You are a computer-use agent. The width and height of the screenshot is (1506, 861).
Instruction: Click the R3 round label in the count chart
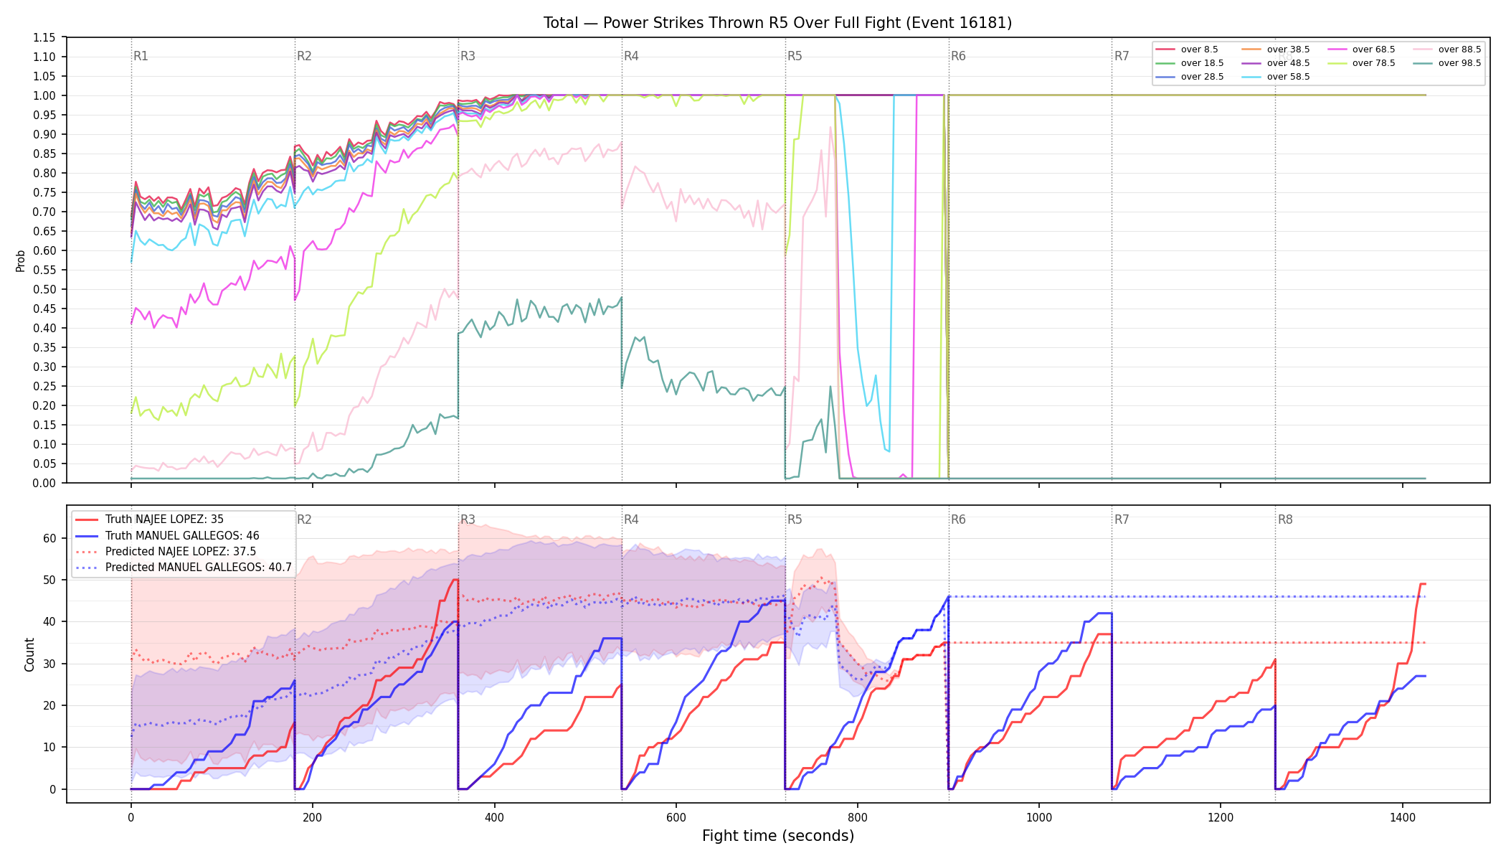[468, 519]
